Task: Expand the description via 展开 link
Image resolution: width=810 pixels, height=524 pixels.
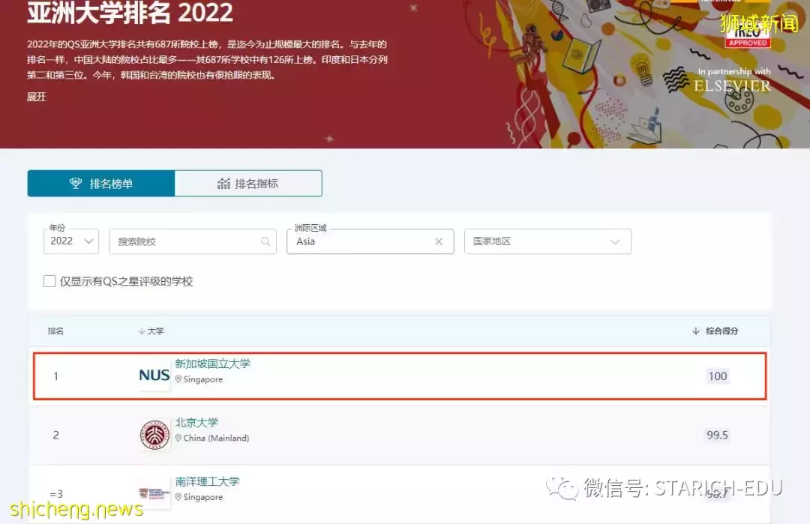Action: tap(36, 97)
